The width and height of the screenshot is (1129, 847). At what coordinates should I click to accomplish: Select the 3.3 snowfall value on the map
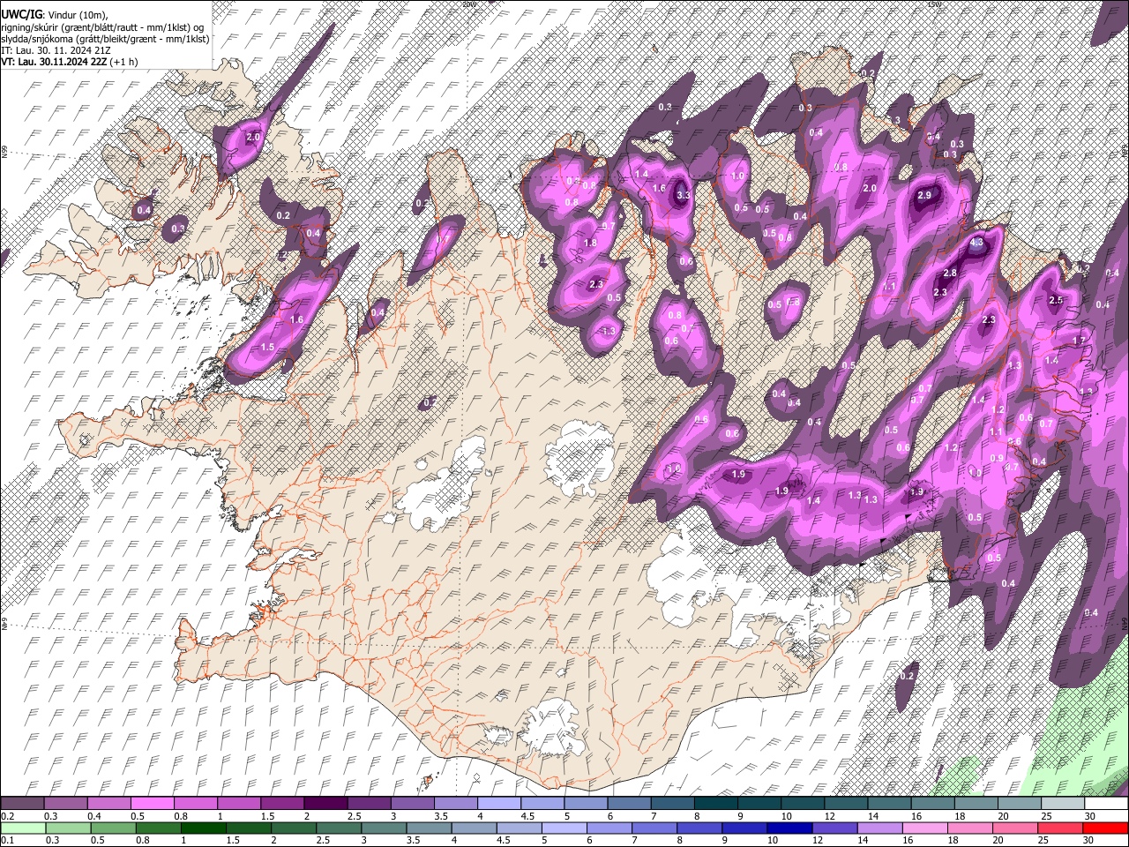tap(683, 196)
